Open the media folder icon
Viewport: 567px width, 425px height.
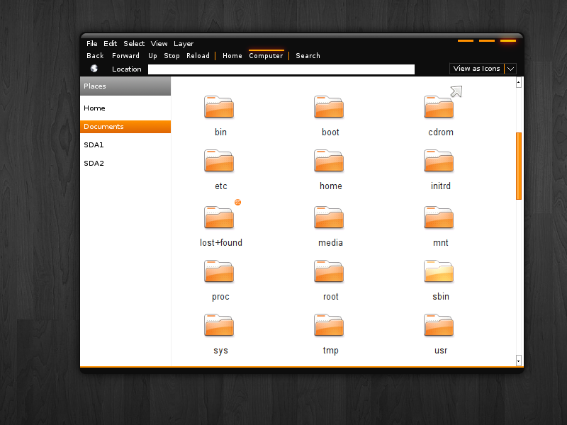(329, 217)
